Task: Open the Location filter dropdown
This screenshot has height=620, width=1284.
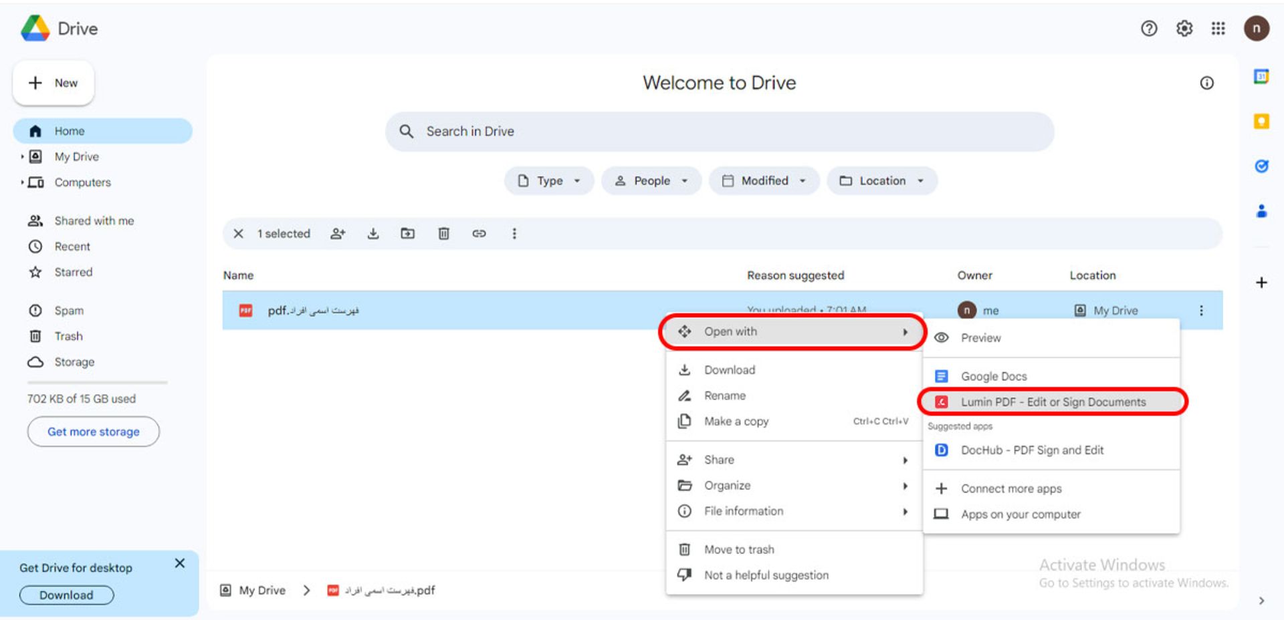Action: coord(882,181)
